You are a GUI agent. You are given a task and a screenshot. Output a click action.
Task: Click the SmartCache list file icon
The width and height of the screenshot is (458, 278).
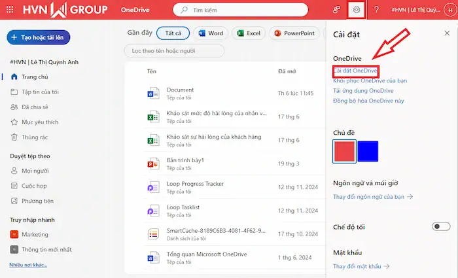point(153,235)
